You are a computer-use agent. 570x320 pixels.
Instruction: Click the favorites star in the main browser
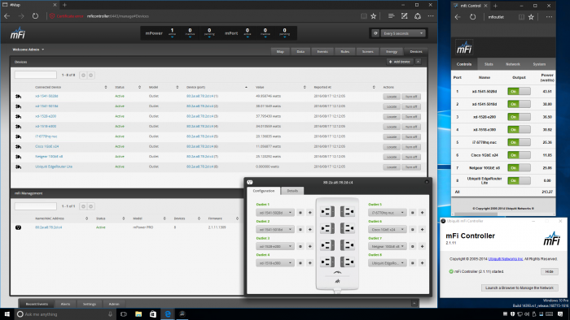(x=373, y=16)
